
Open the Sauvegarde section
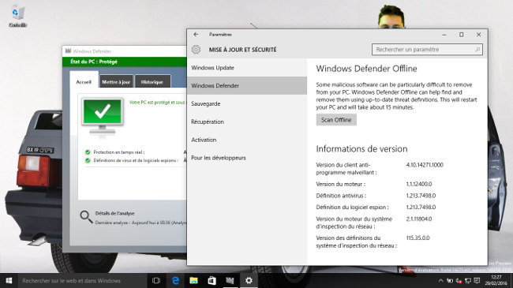247,103
